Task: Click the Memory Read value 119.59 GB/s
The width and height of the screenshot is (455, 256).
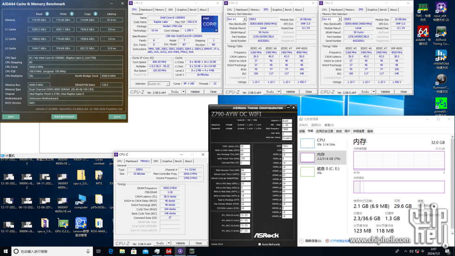Action: coord(39,20)
